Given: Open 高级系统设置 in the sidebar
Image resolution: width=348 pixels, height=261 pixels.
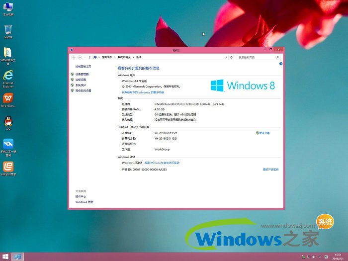Looking at the screenshot, I should (83, 90).
